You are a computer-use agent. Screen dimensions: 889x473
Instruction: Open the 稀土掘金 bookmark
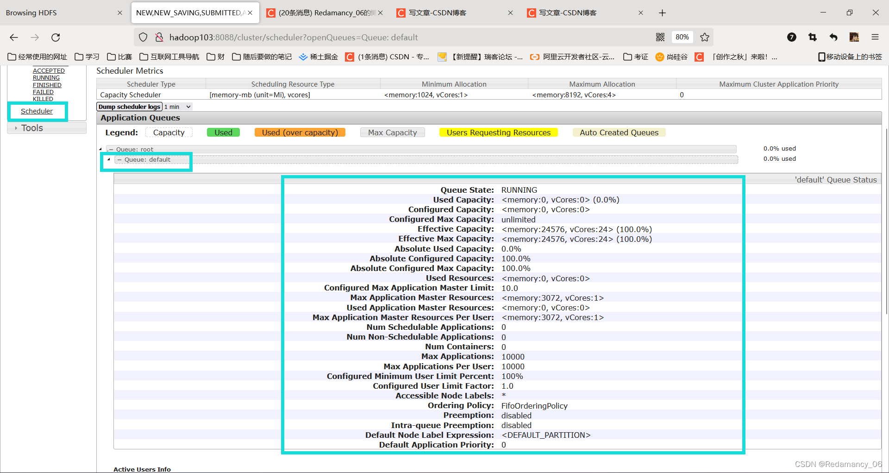click(x=318, y=57)
